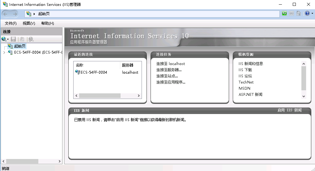Click scroll up arrow in 联机资源 panel
This screenshot has width=315, height=171.
pos(304,64)
